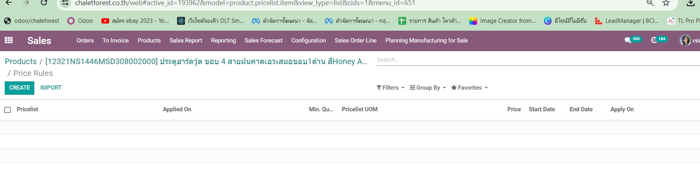Expand the Favorites dropdown
The width and height of the screenshot is (700, 173).
[x=469, y=88]
